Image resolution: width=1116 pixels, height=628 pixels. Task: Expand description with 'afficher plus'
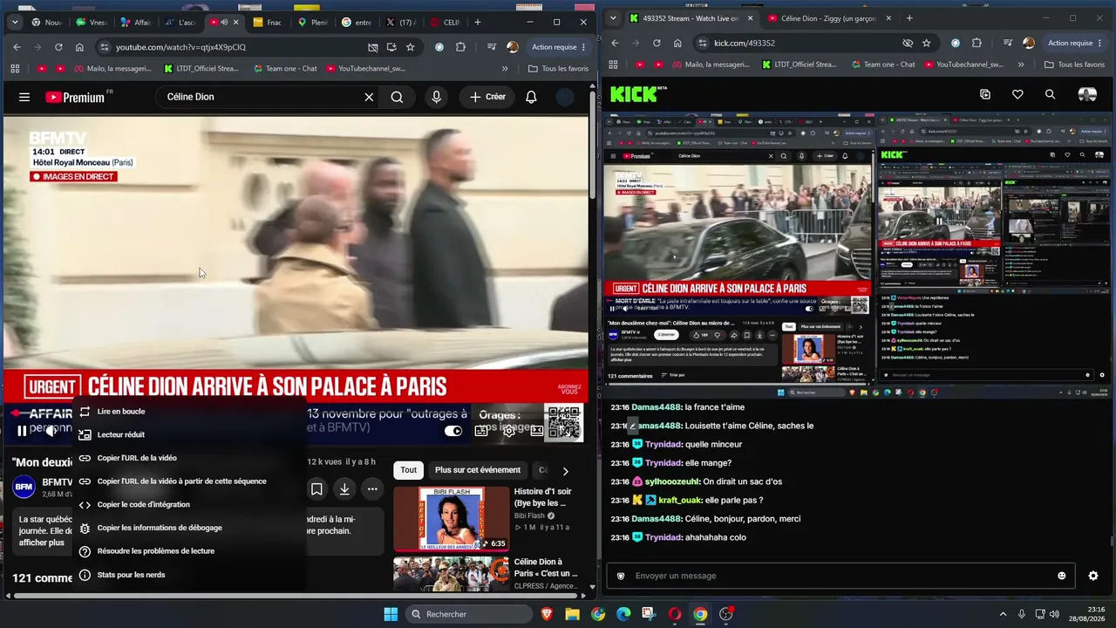(x=42, y=543)
